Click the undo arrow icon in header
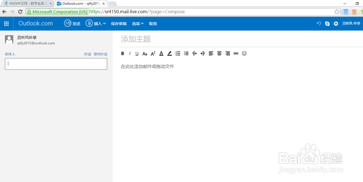The image size is (363, 182). (x=319, y=24)
